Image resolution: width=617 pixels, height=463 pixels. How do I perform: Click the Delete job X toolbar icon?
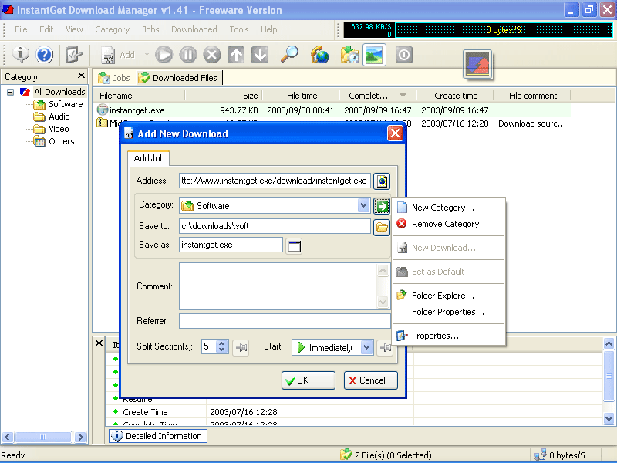(x=212, y=54)
